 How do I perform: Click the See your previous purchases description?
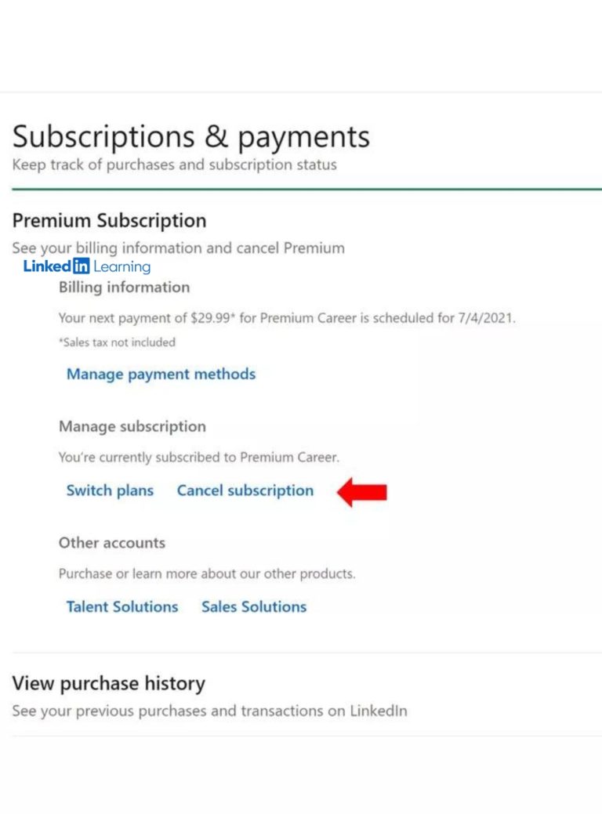click(209, 711)
